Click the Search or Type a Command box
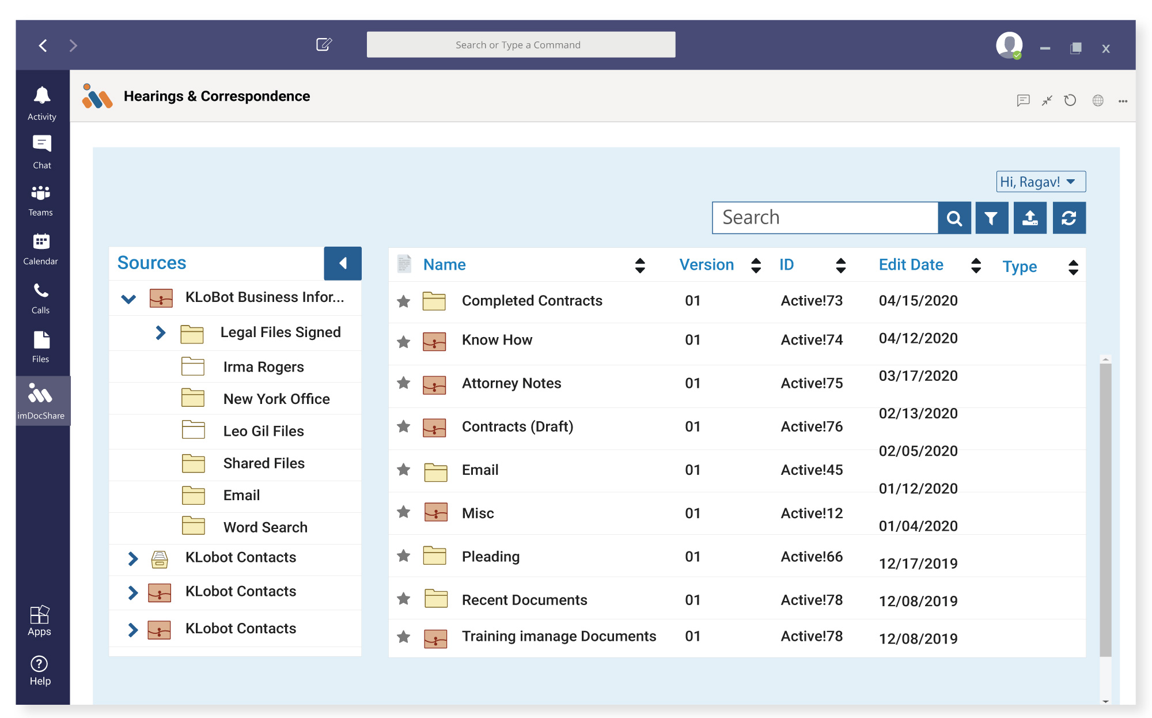Viewport: 1152px width, 718px height. click(x=521, y=44)
